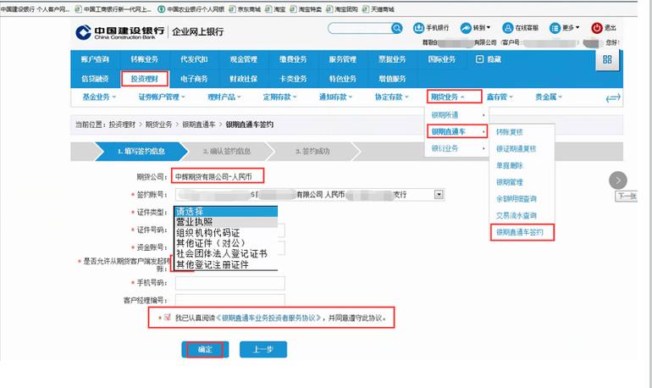Select 转账复核 submenu item
Screen dimensions: 652x388
(x=510, y=132)
